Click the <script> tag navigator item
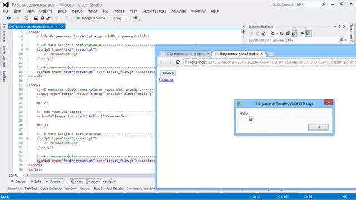The height and width of the screenshot is (200, 356). (109, 182)
